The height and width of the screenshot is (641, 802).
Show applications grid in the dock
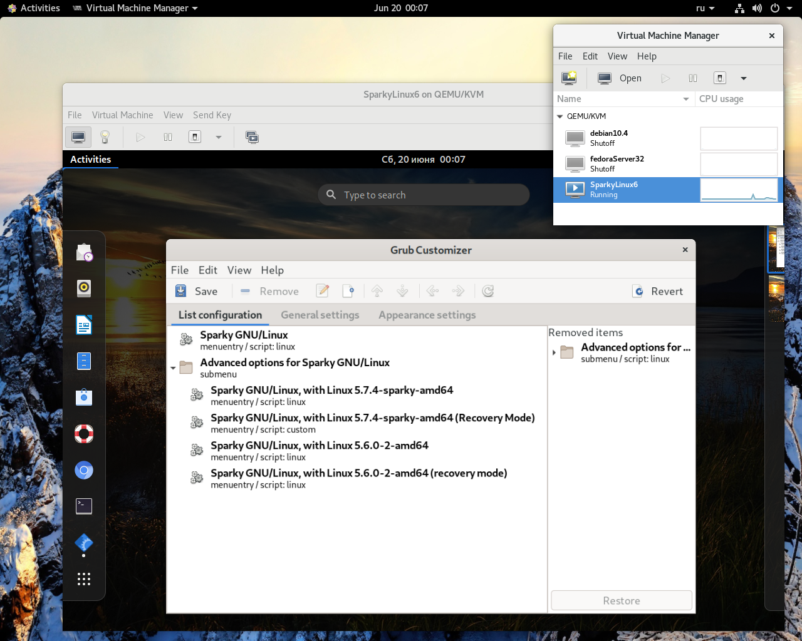[x=84, y=579]
